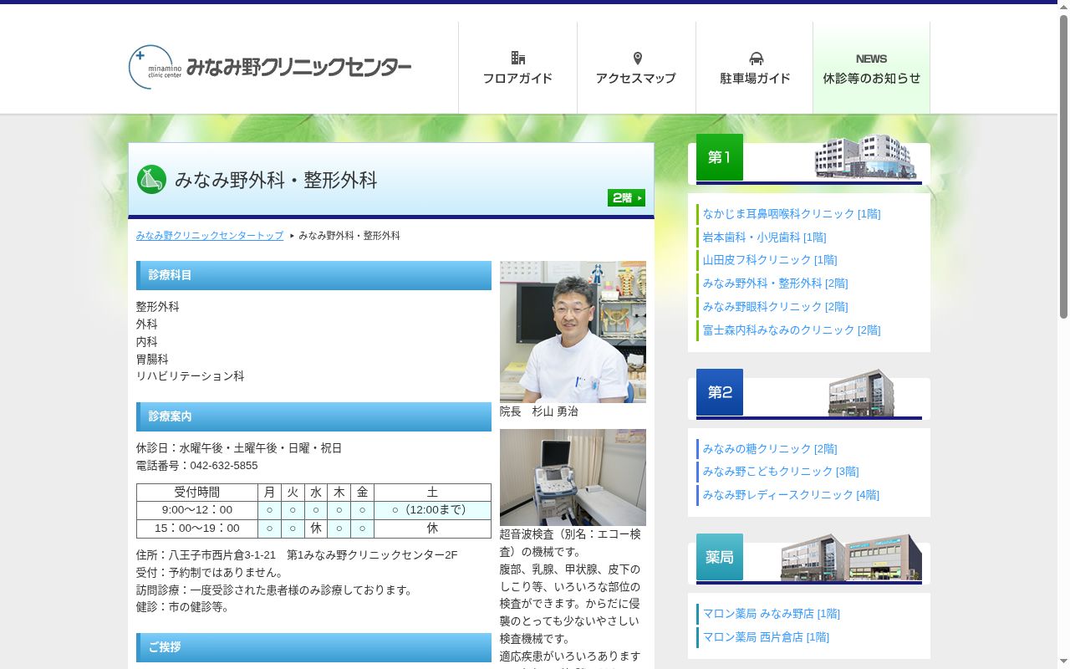Click the photo of 院長 杉山 勇治
Image resolution: width=1070 pixels, height=669 pixels.
point(573,332)
